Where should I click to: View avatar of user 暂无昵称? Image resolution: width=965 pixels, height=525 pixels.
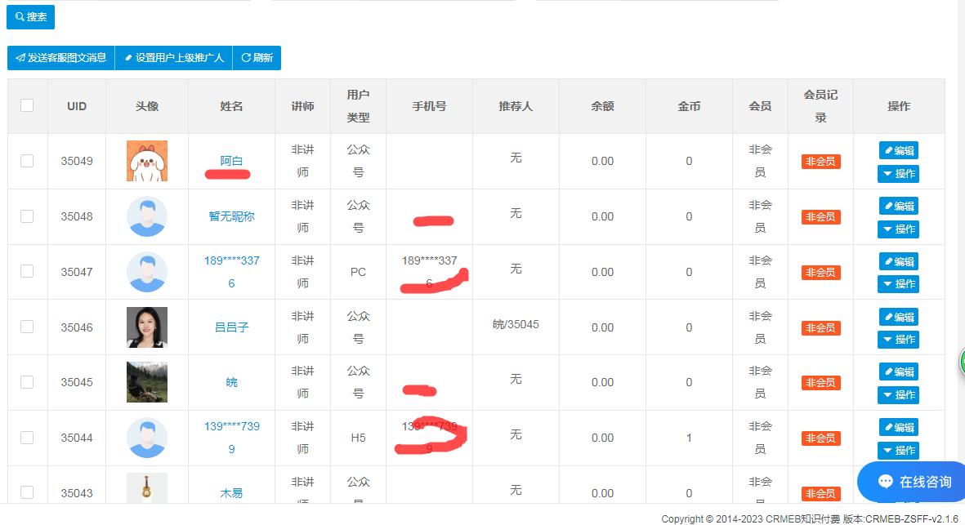[147, 216]
